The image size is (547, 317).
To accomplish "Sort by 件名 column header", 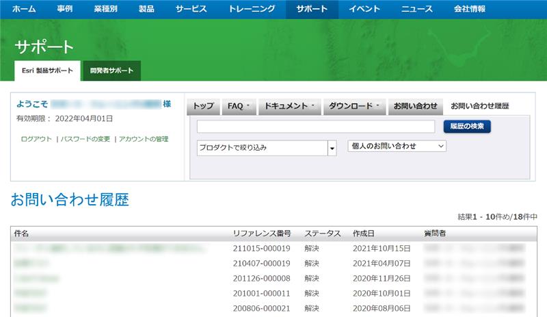I will [x=21, y=233].
